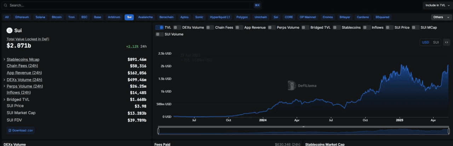Choose the OP Mainnet chain tab
Screen dimensions: 453x146
point(309,17)
